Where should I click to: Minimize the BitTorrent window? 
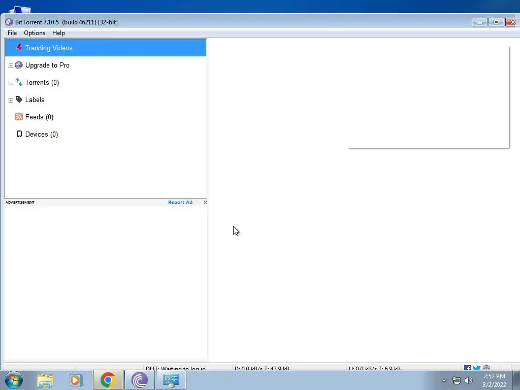[x=479, y=22]
